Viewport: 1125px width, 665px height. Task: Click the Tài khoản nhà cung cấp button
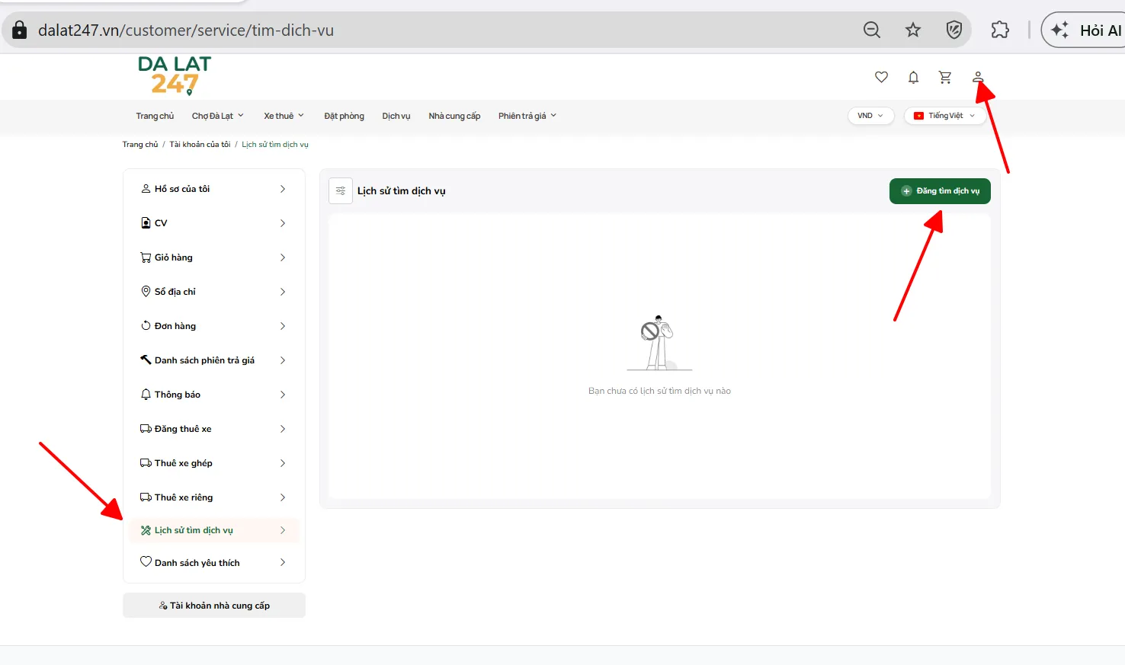(214, 606)
